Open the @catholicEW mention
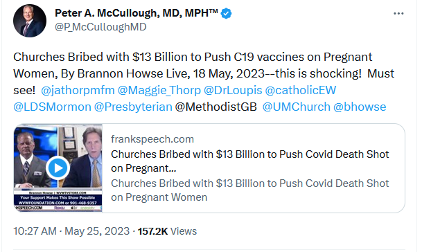The width and height of the screenshot is (422, 252). coord(301,91)
